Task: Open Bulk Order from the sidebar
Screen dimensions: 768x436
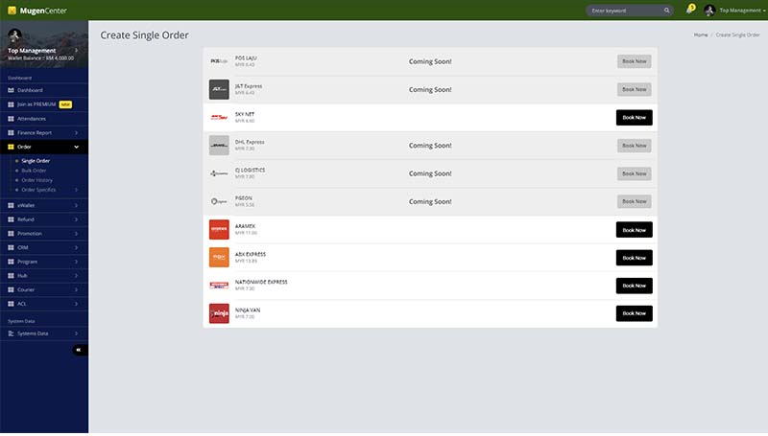Action: [35, 171]
